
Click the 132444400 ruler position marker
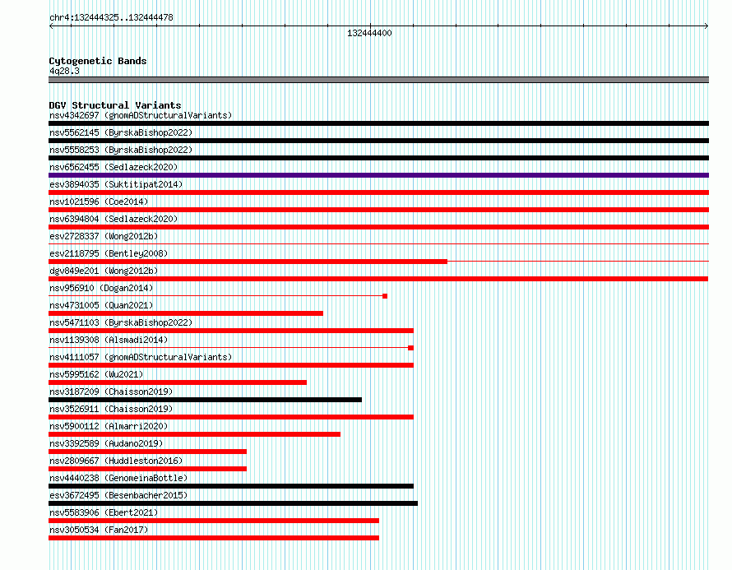point(369,33)
